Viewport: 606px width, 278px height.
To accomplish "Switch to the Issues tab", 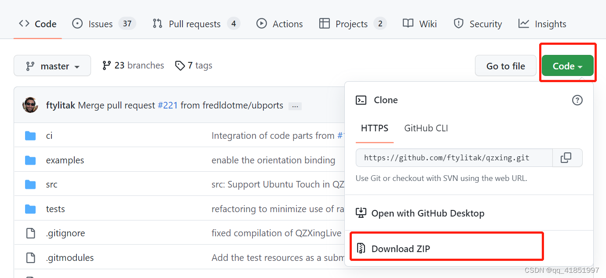I will coord(100,24).
